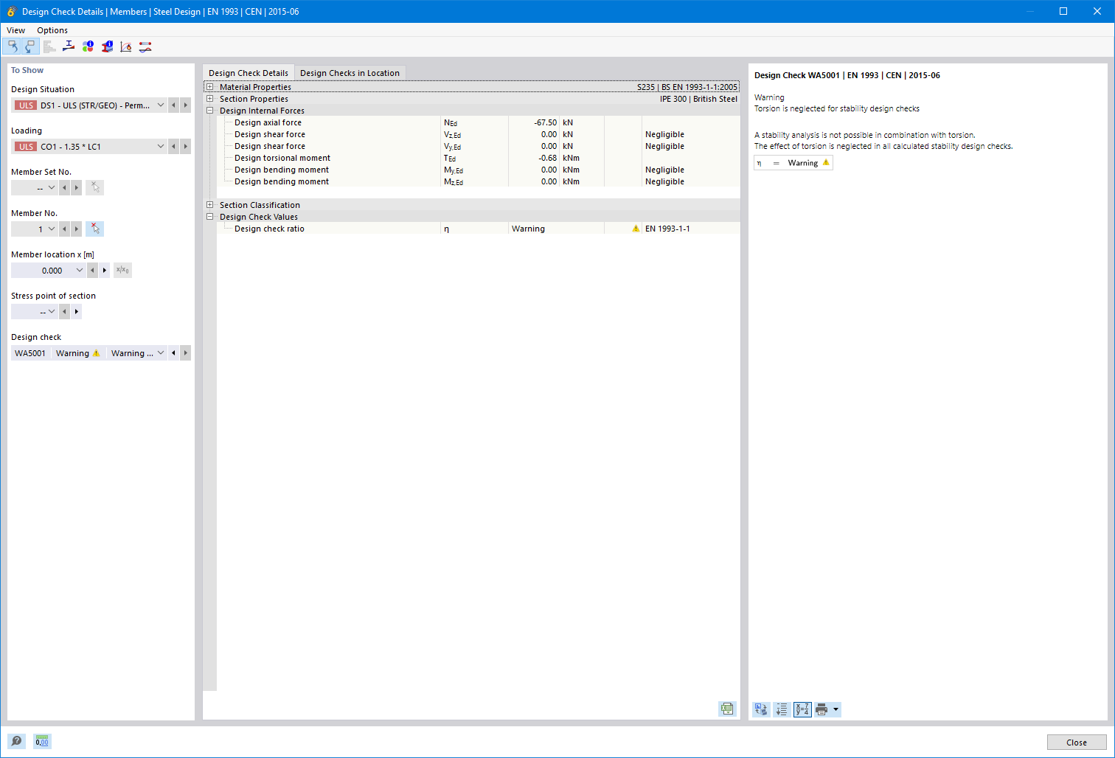Go back to the previous design check view

pyautogui.click(x=13, y=46)
